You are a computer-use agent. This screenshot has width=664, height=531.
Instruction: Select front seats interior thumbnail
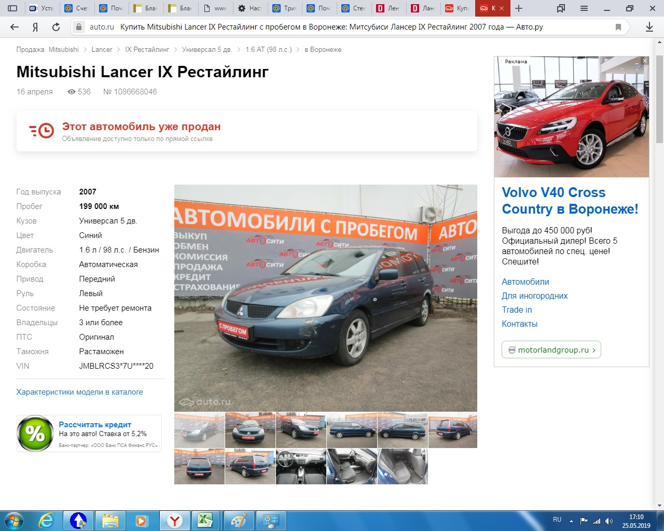coord(352,467)
